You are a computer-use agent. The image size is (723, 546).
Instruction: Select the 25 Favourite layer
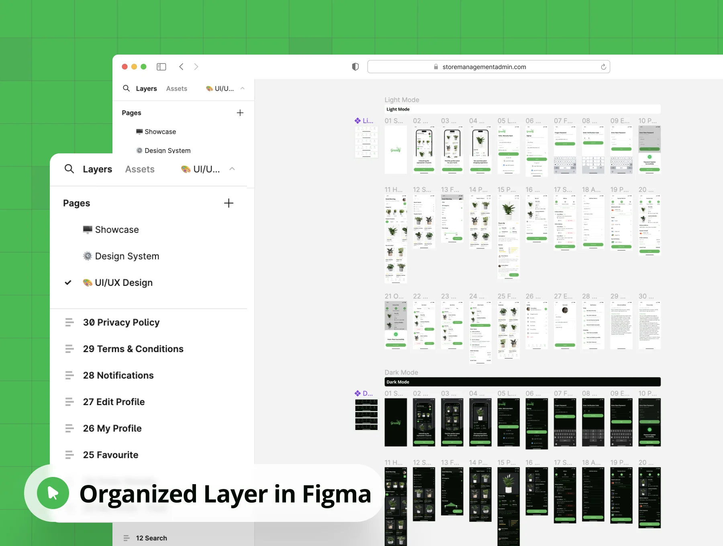pyautogui.click(x=111, y=455)
